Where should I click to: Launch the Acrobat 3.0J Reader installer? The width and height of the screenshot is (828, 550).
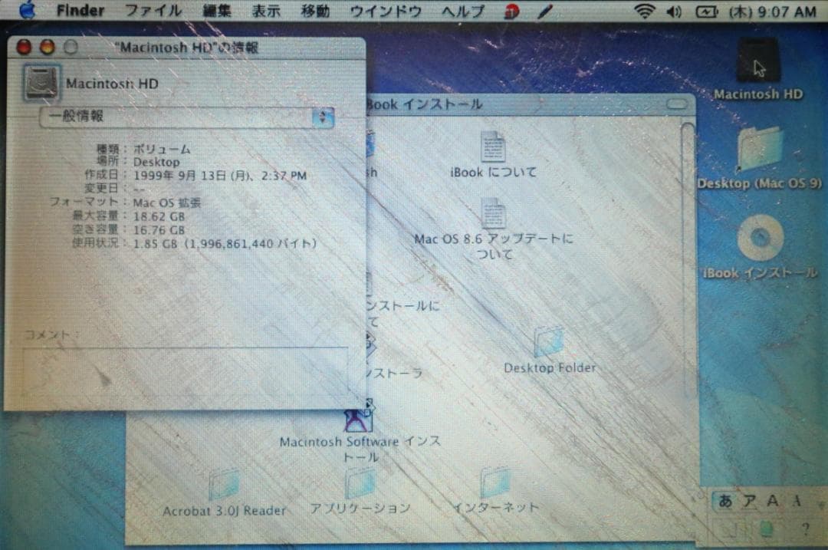point(225,483)
